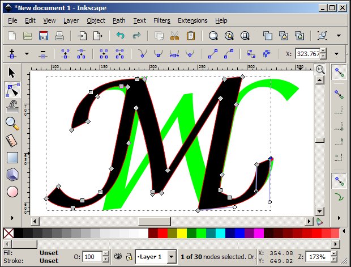Undo the last action
Screen dimensions: 351x267
(x=121, y=36)
